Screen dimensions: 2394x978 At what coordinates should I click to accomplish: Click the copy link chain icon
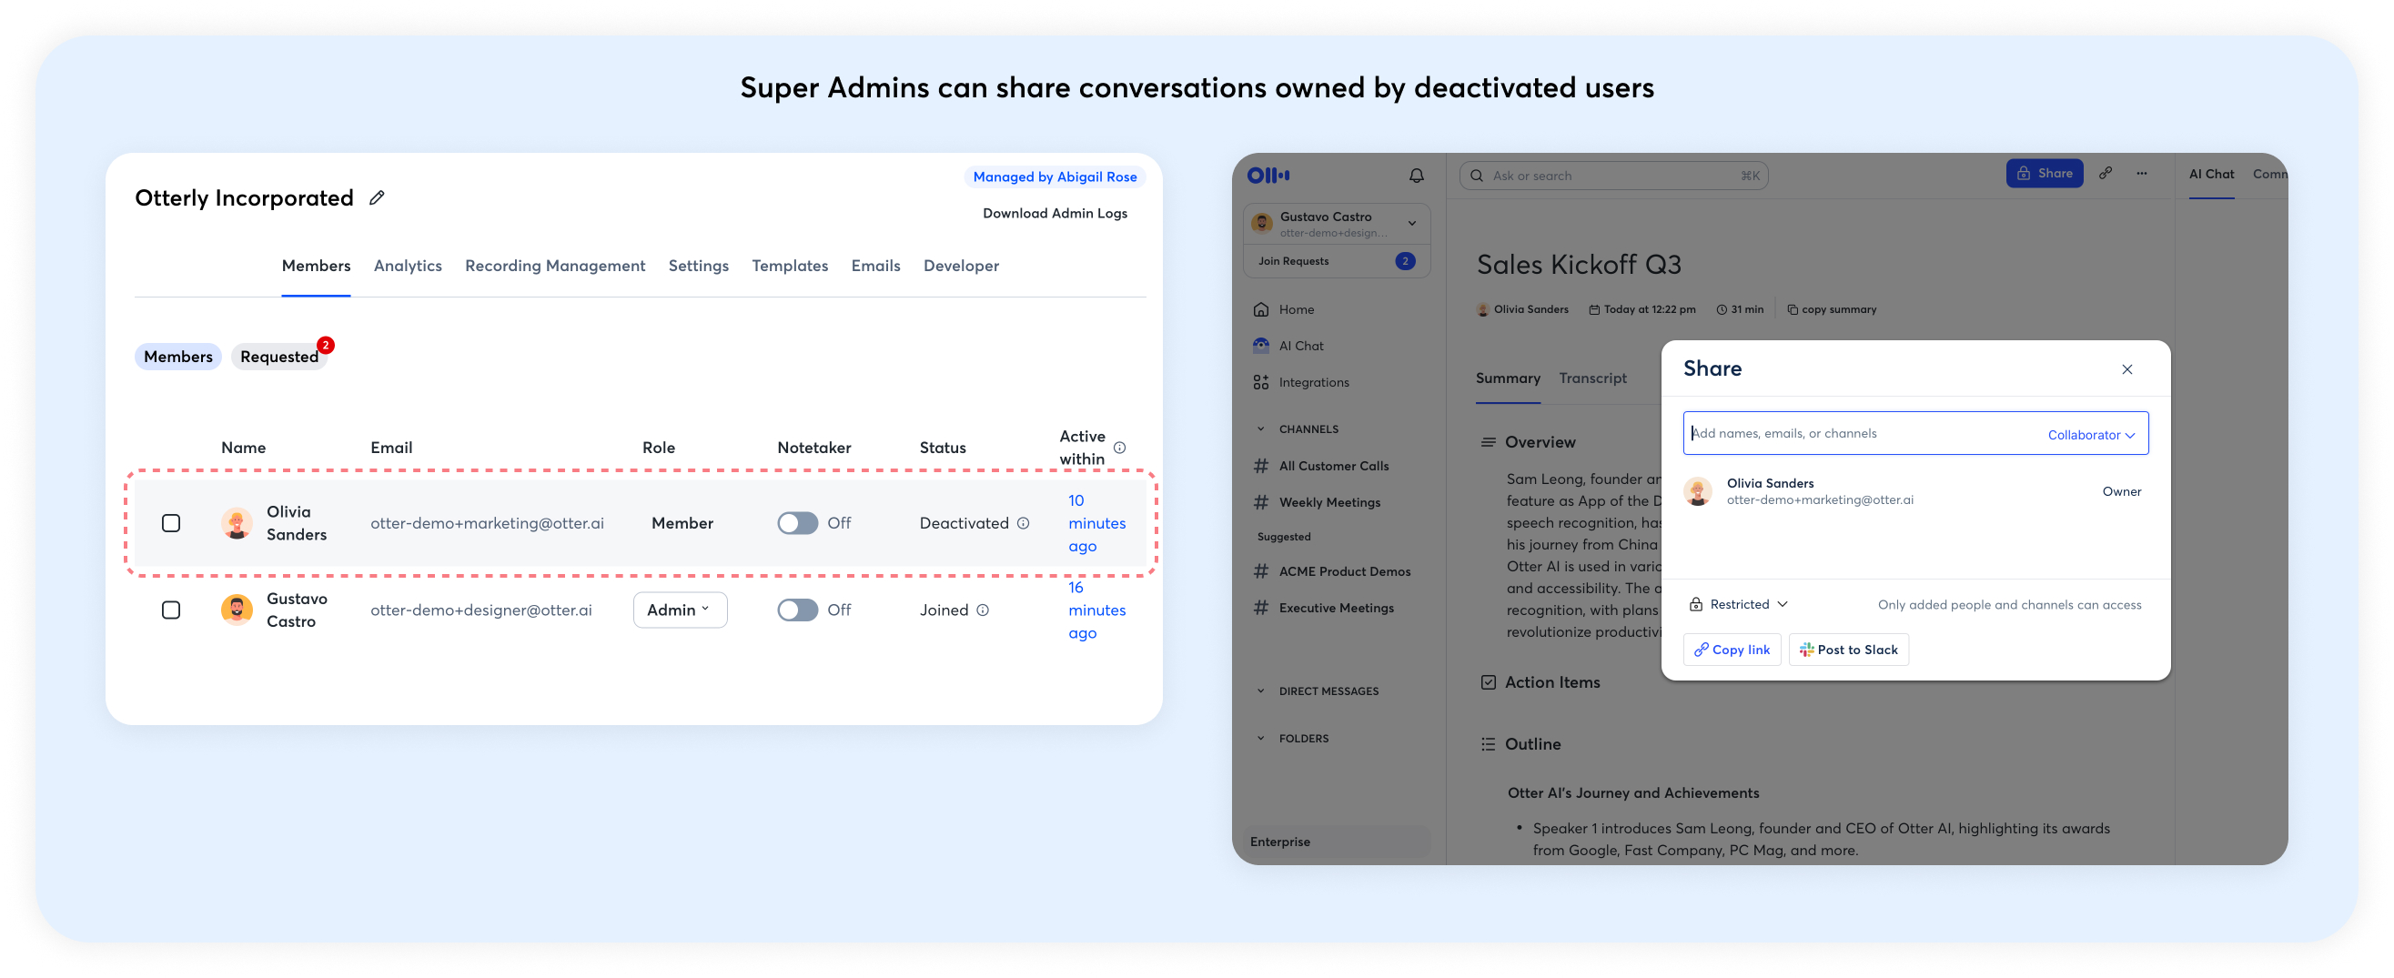pos(2105,174)
